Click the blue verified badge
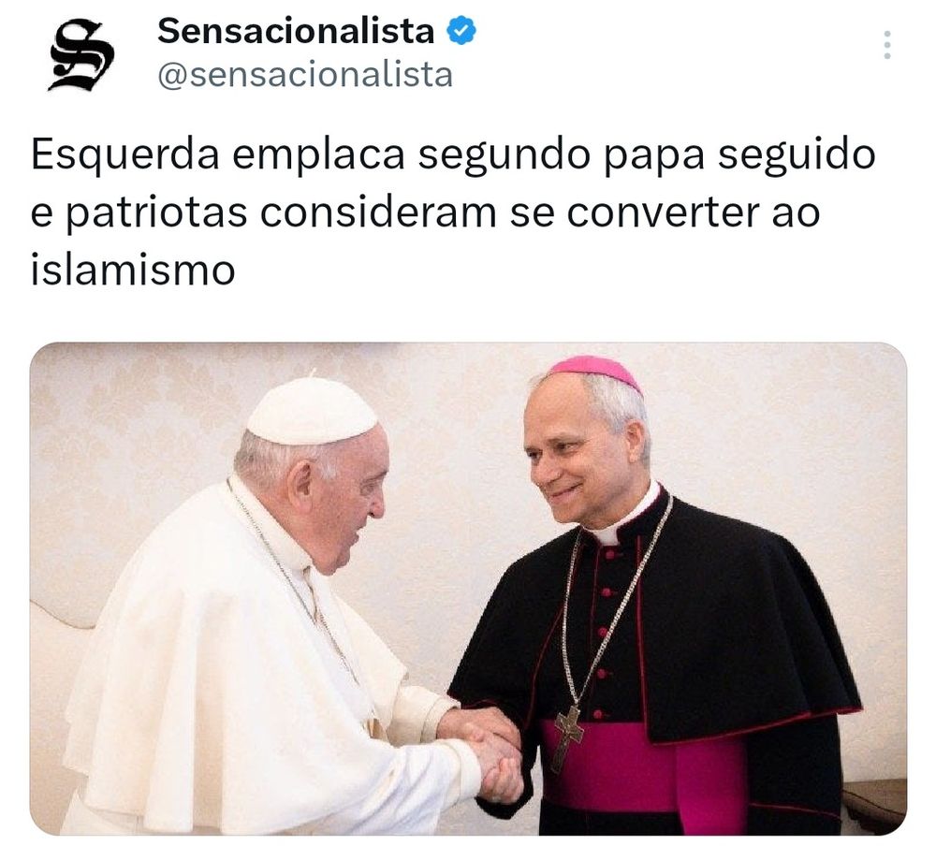This screenshot has height=861, width=936. (x=462, y=31)
